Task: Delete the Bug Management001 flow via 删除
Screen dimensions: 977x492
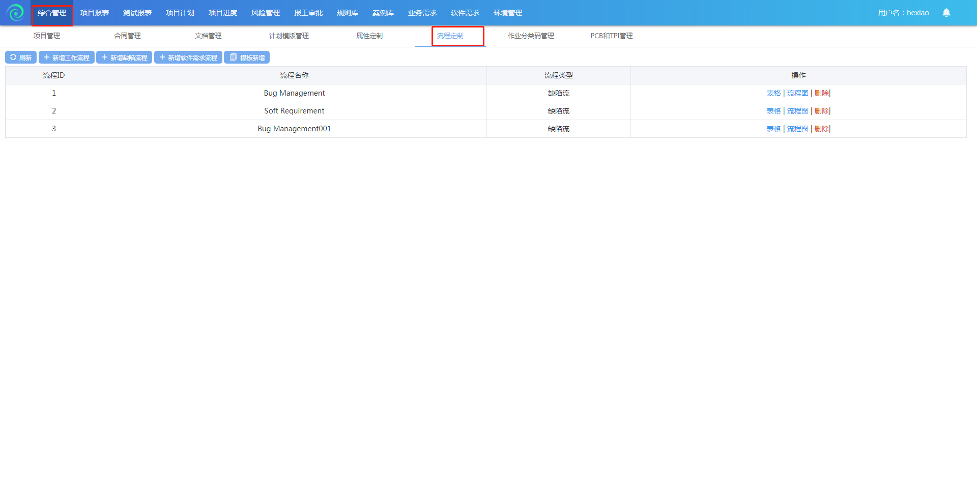Action: point(821,129)
